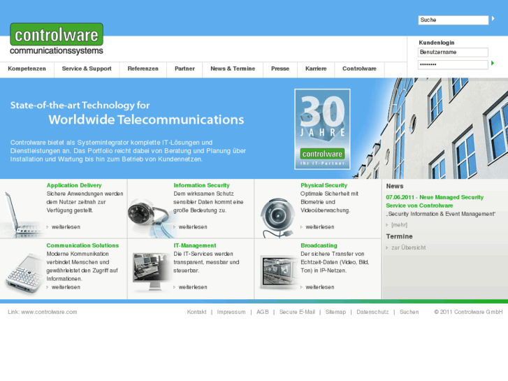
Task: Focus the Suche search field
Action: (x=453, y=20)
